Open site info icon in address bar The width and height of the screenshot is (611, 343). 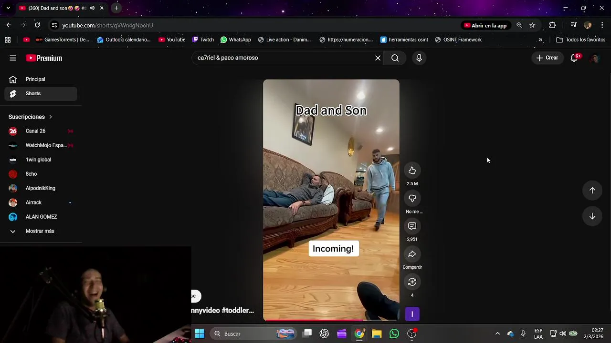[54, 25]
